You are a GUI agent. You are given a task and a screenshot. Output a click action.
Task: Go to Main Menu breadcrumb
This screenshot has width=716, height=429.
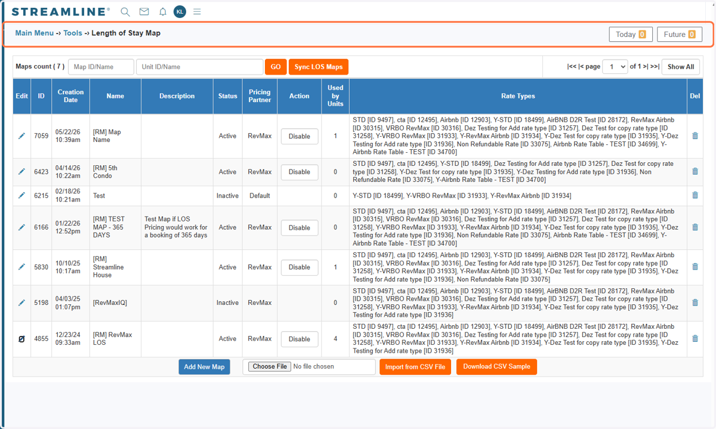click(x=34, y=33)
